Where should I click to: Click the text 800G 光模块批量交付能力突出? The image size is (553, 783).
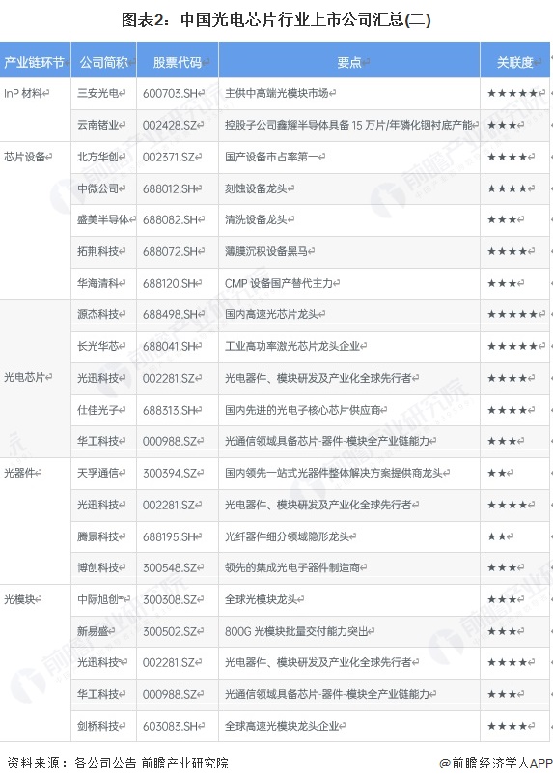[296, 631]
